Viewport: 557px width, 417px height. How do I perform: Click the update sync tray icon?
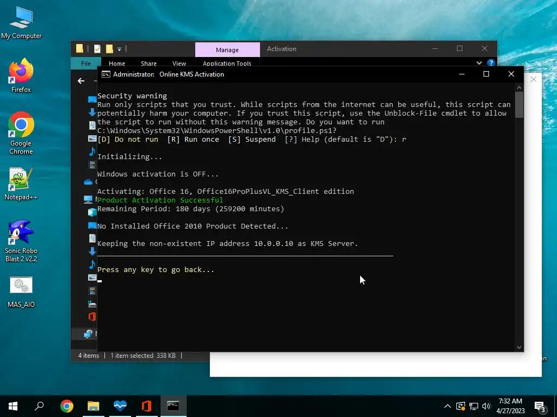pos(460,406)
